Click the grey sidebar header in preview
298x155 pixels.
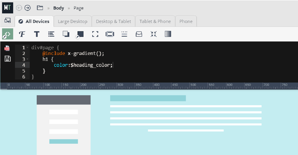click(64, 100)
